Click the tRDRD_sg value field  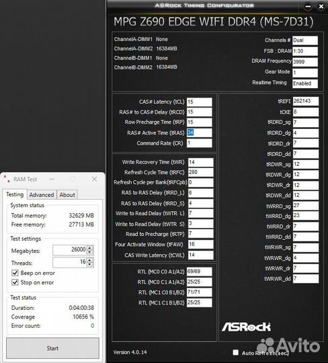(306, 122)
